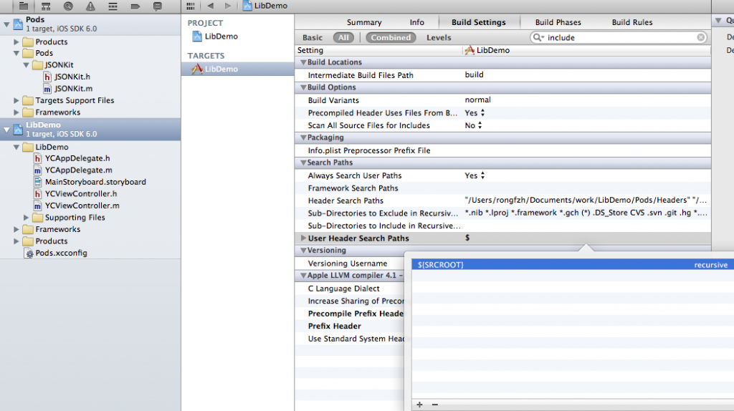Switch to the Build Rules tab

[632, 22]
